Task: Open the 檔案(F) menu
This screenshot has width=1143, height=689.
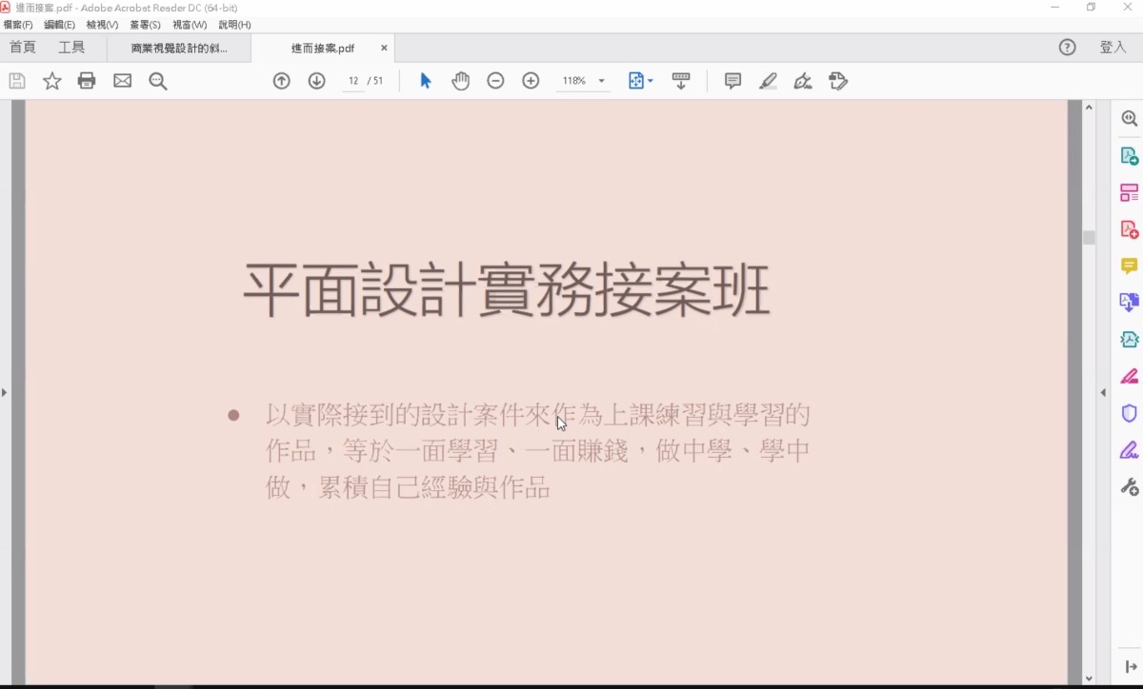Action: (x=18, y=25)
